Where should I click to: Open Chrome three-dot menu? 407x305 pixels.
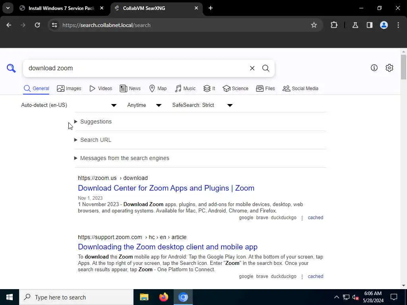(398, 25)
